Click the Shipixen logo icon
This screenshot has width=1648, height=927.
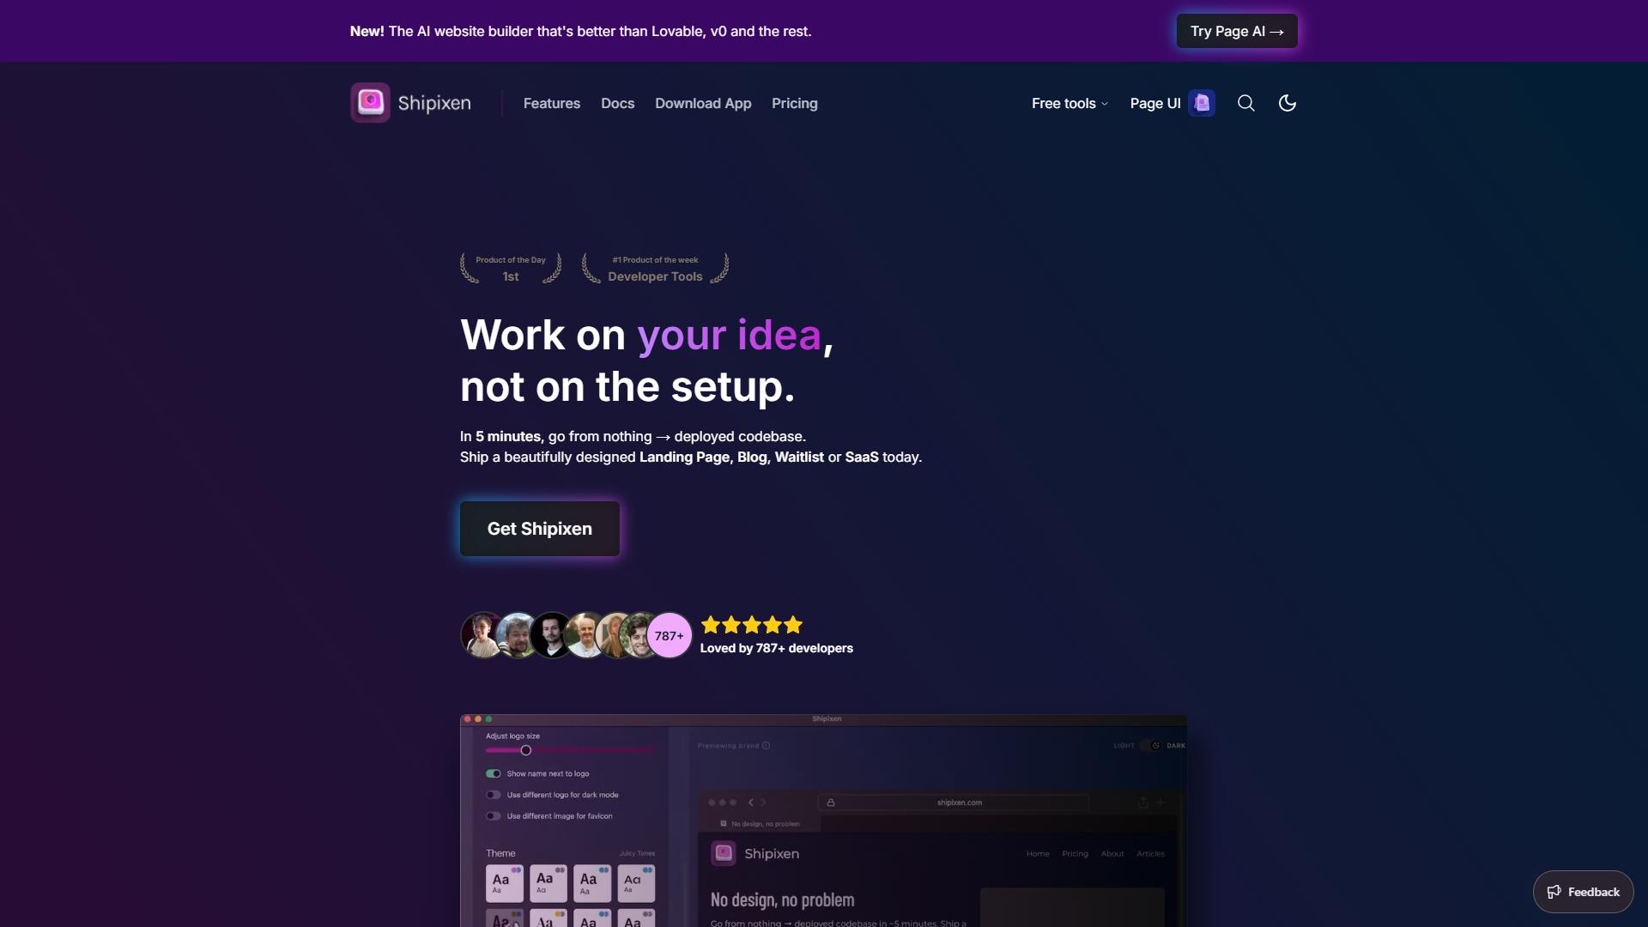(x=370, y=103)
